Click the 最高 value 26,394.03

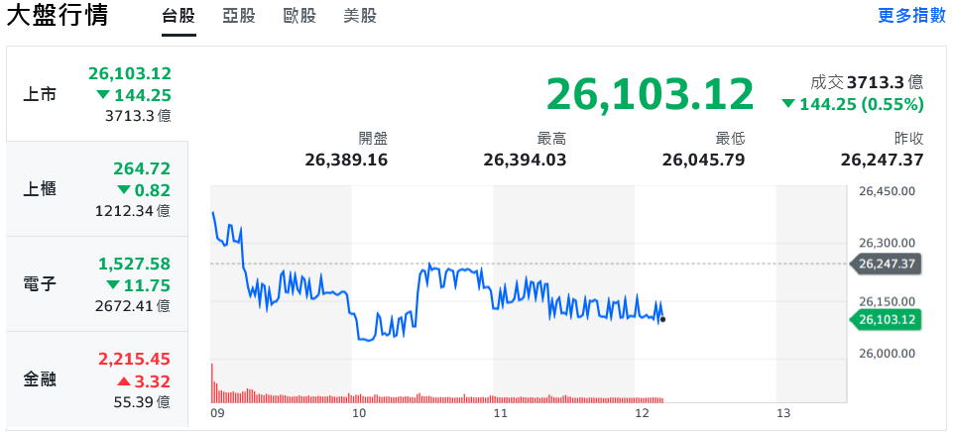tap(525, 160)
